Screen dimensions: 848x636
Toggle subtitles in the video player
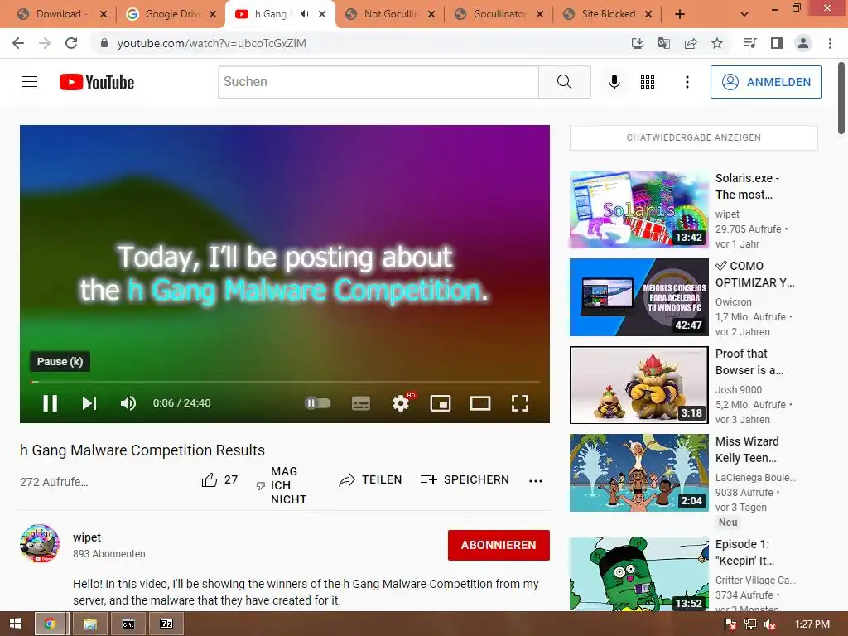[x=361, y=403]
